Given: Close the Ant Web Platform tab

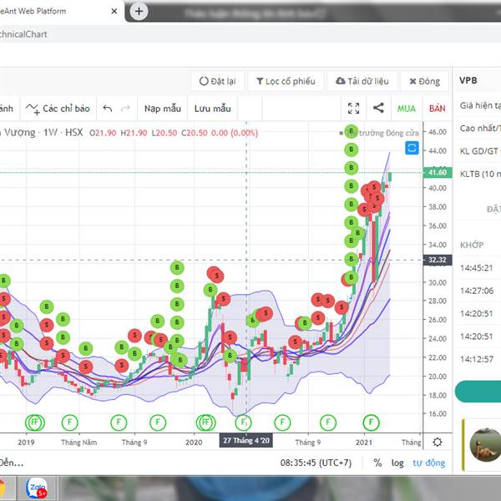Looking at the screenshot, I should coord(114,11).
